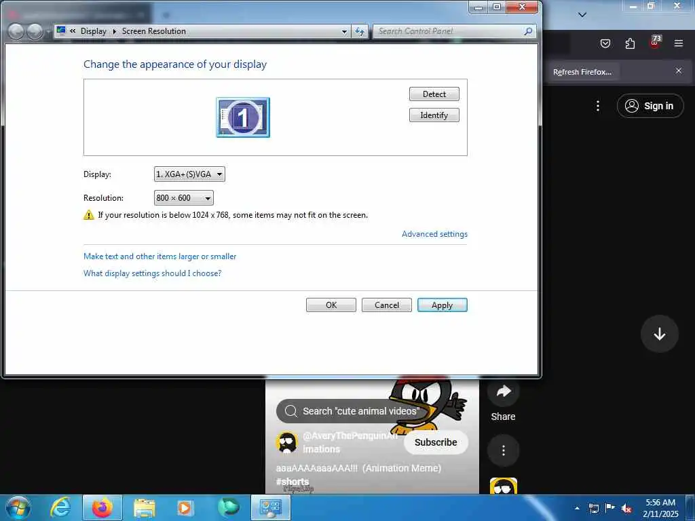Click Display in the breadcrumb path

[x=94, y=31]
